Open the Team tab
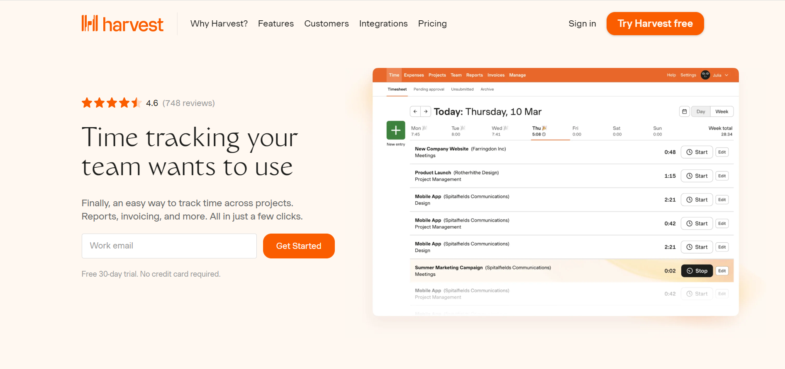Viewport: 785px width, 369px height. point(456,75)
